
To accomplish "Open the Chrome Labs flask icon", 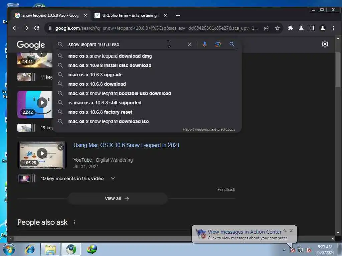I will [301, 28].
